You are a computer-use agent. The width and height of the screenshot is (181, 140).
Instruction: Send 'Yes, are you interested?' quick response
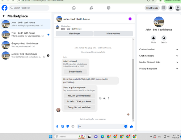[79, 96]
